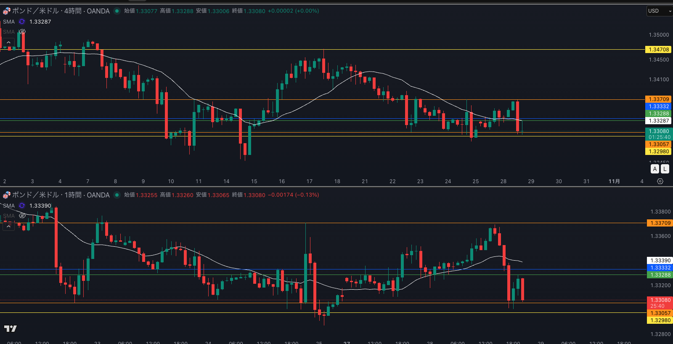The width and height of the screenshot is (673, 344).
Task: Click the green market status dot in the 1-hour chart
Action: pyautogui.click(x=117, y=195)
